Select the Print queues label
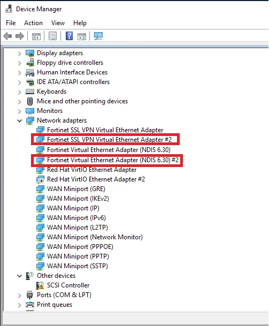The height and width of the screenshot is (326, 269). (55, 305)
